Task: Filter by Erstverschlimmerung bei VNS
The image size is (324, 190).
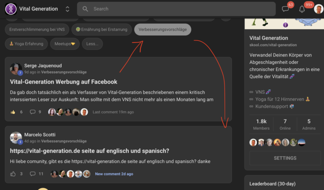Action: click(37, 30)
